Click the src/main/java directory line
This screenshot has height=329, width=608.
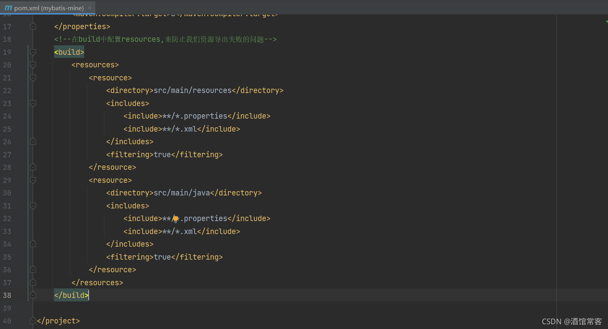tap(184, 193)
